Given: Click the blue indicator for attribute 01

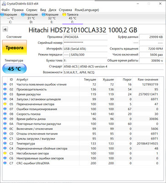Looking at the screenshot, I should pyautogui.click(x=5, y=84).
